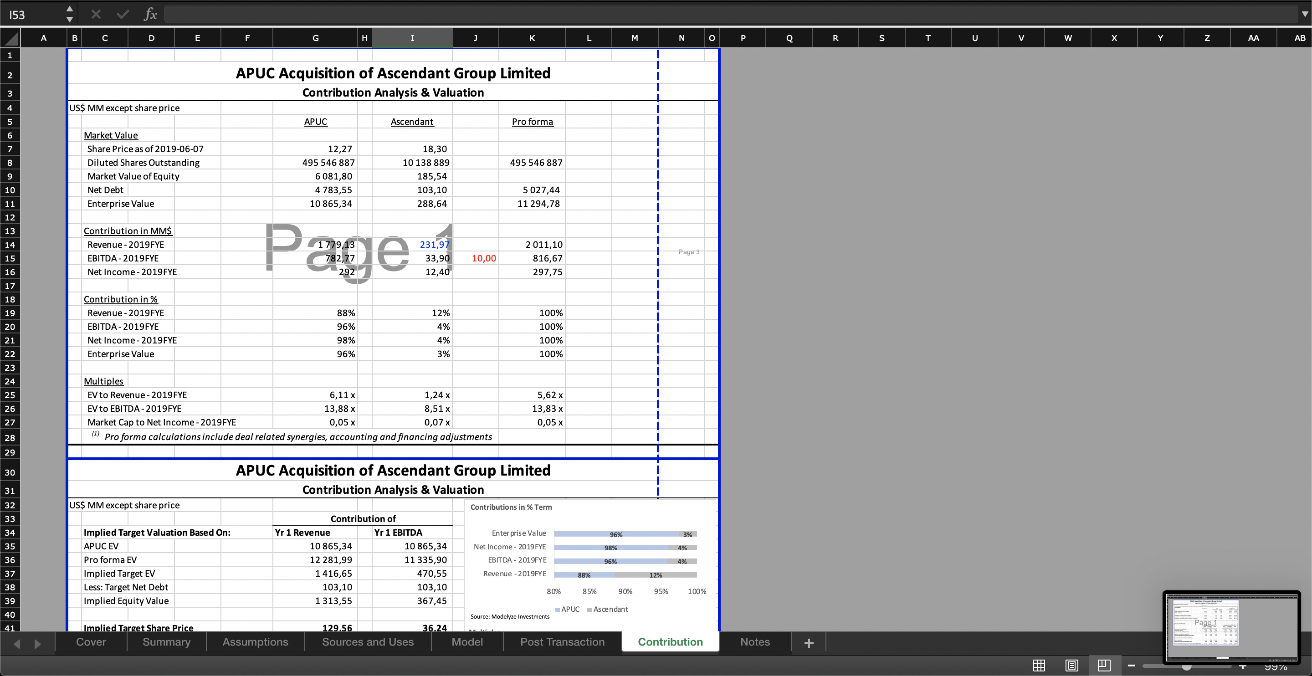
Task: Click APUC share price 12,27 cell
Action: [x=315, y=149]
